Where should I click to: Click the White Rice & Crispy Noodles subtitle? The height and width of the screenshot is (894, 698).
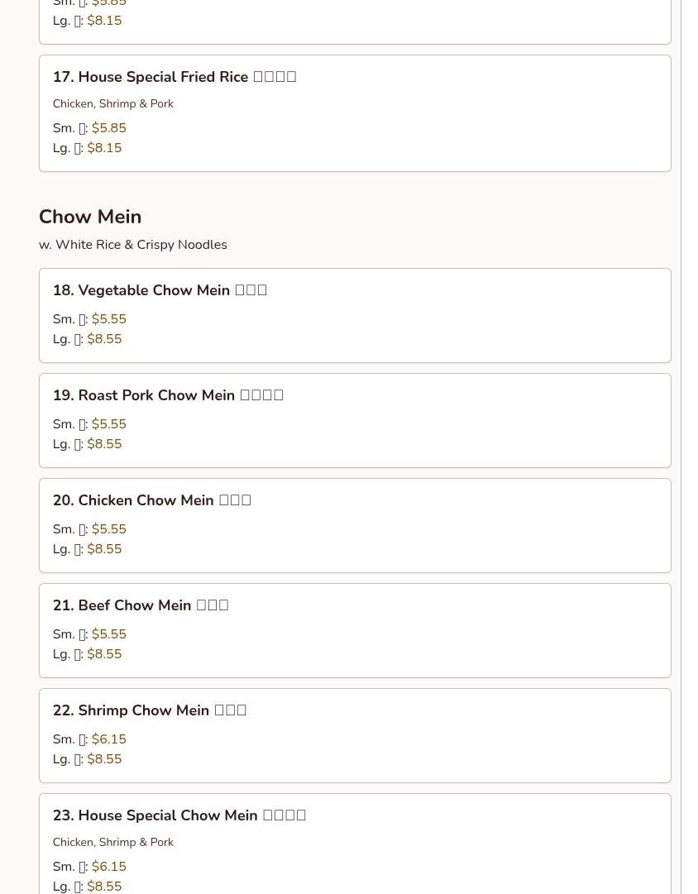(133, 245)
